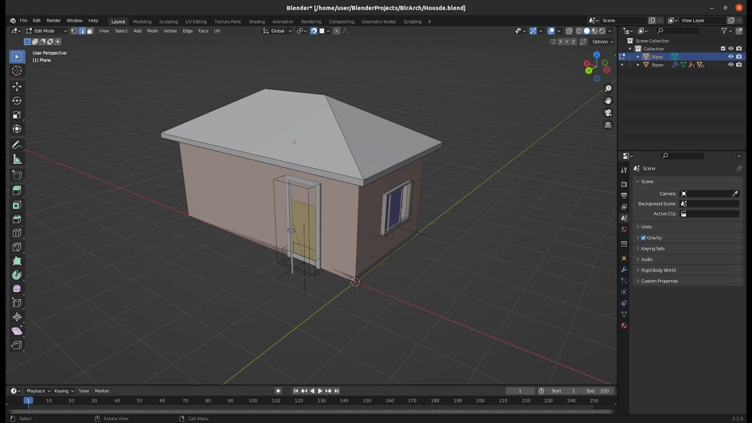The height and width of the screenshot is (423, 752).
Task: Open the Edit Mode dropdown
Action: [x=47, y=31]
